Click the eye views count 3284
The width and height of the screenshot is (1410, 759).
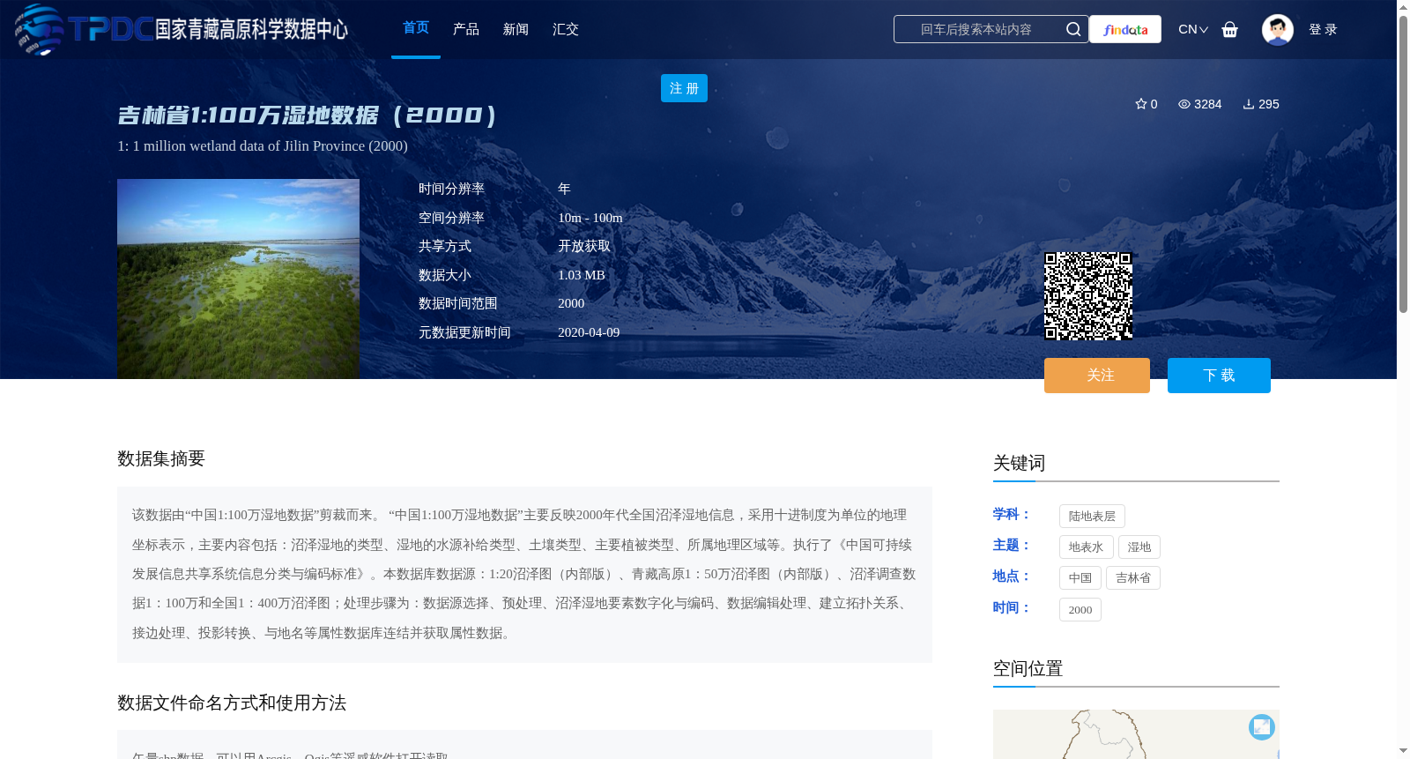pyautogui.click(x=1200, y=104)
